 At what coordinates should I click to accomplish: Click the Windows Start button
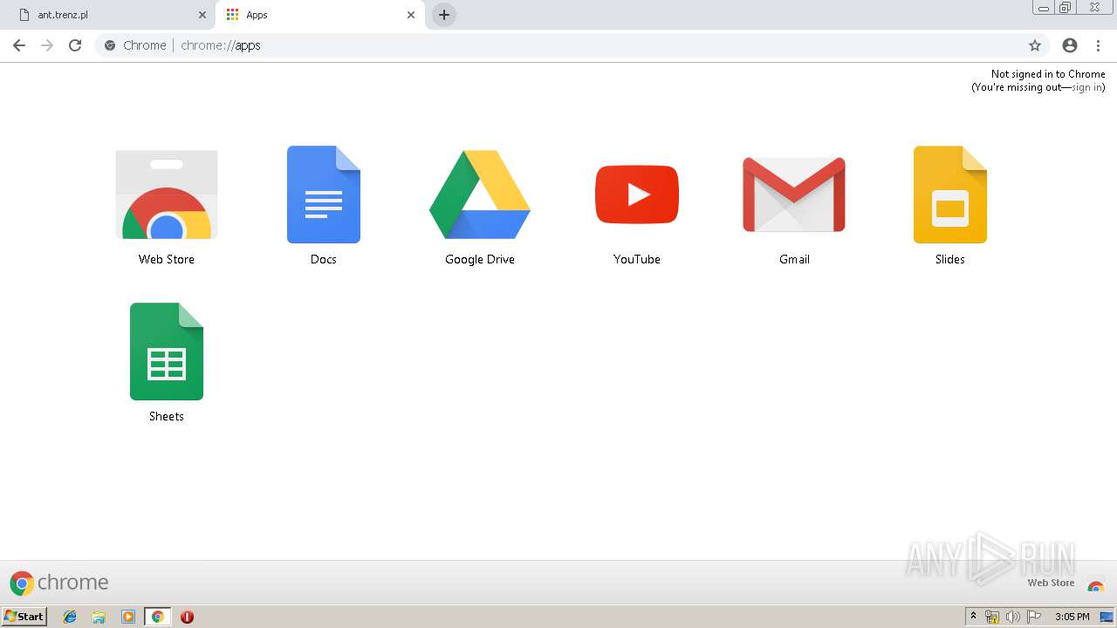click(24, 617)
